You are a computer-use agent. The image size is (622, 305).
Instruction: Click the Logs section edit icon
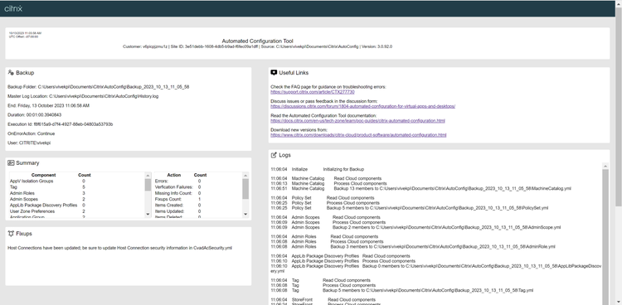coord(274,155)
